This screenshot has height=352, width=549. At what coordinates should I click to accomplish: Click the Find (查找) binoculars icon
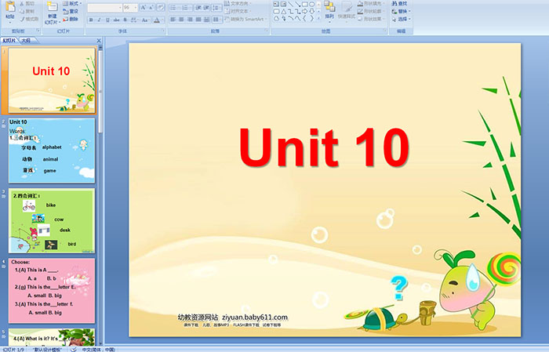[x=394, y=3]
